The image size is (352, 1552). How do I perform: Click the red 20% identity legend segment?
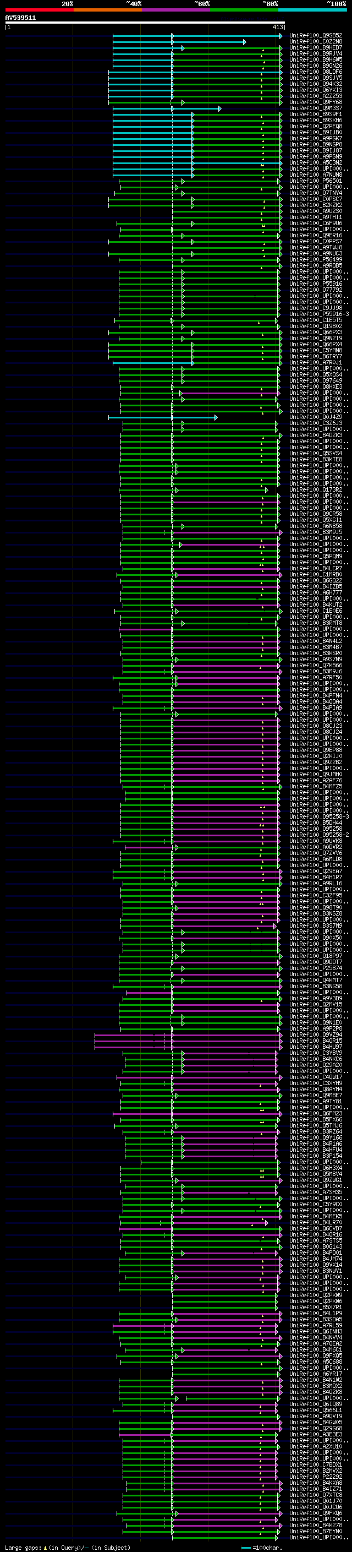[x=39, y=10]
